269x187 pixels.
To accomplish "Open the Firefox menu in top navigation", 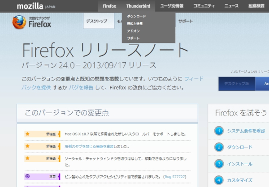I will 109,6.
